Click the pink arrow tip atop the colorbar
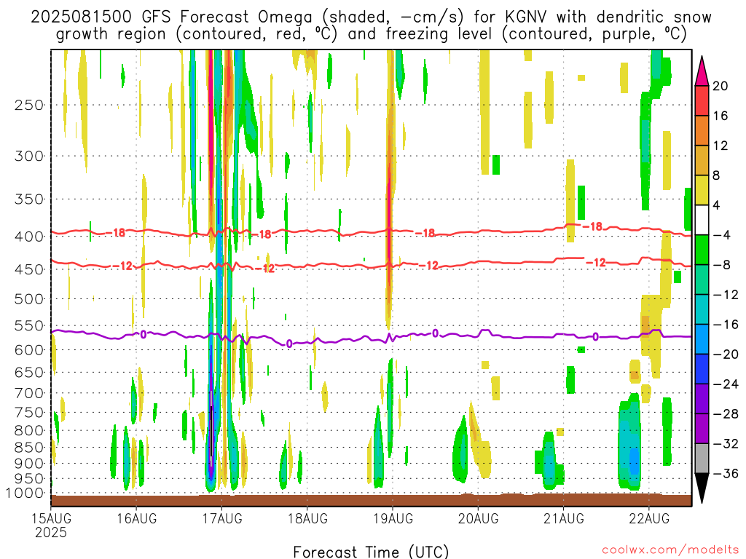 [x=702, y=71]
